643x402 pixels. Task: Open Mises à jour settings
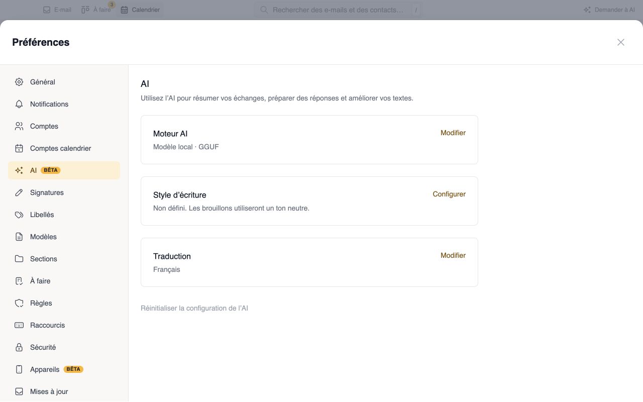pos(64,391)
